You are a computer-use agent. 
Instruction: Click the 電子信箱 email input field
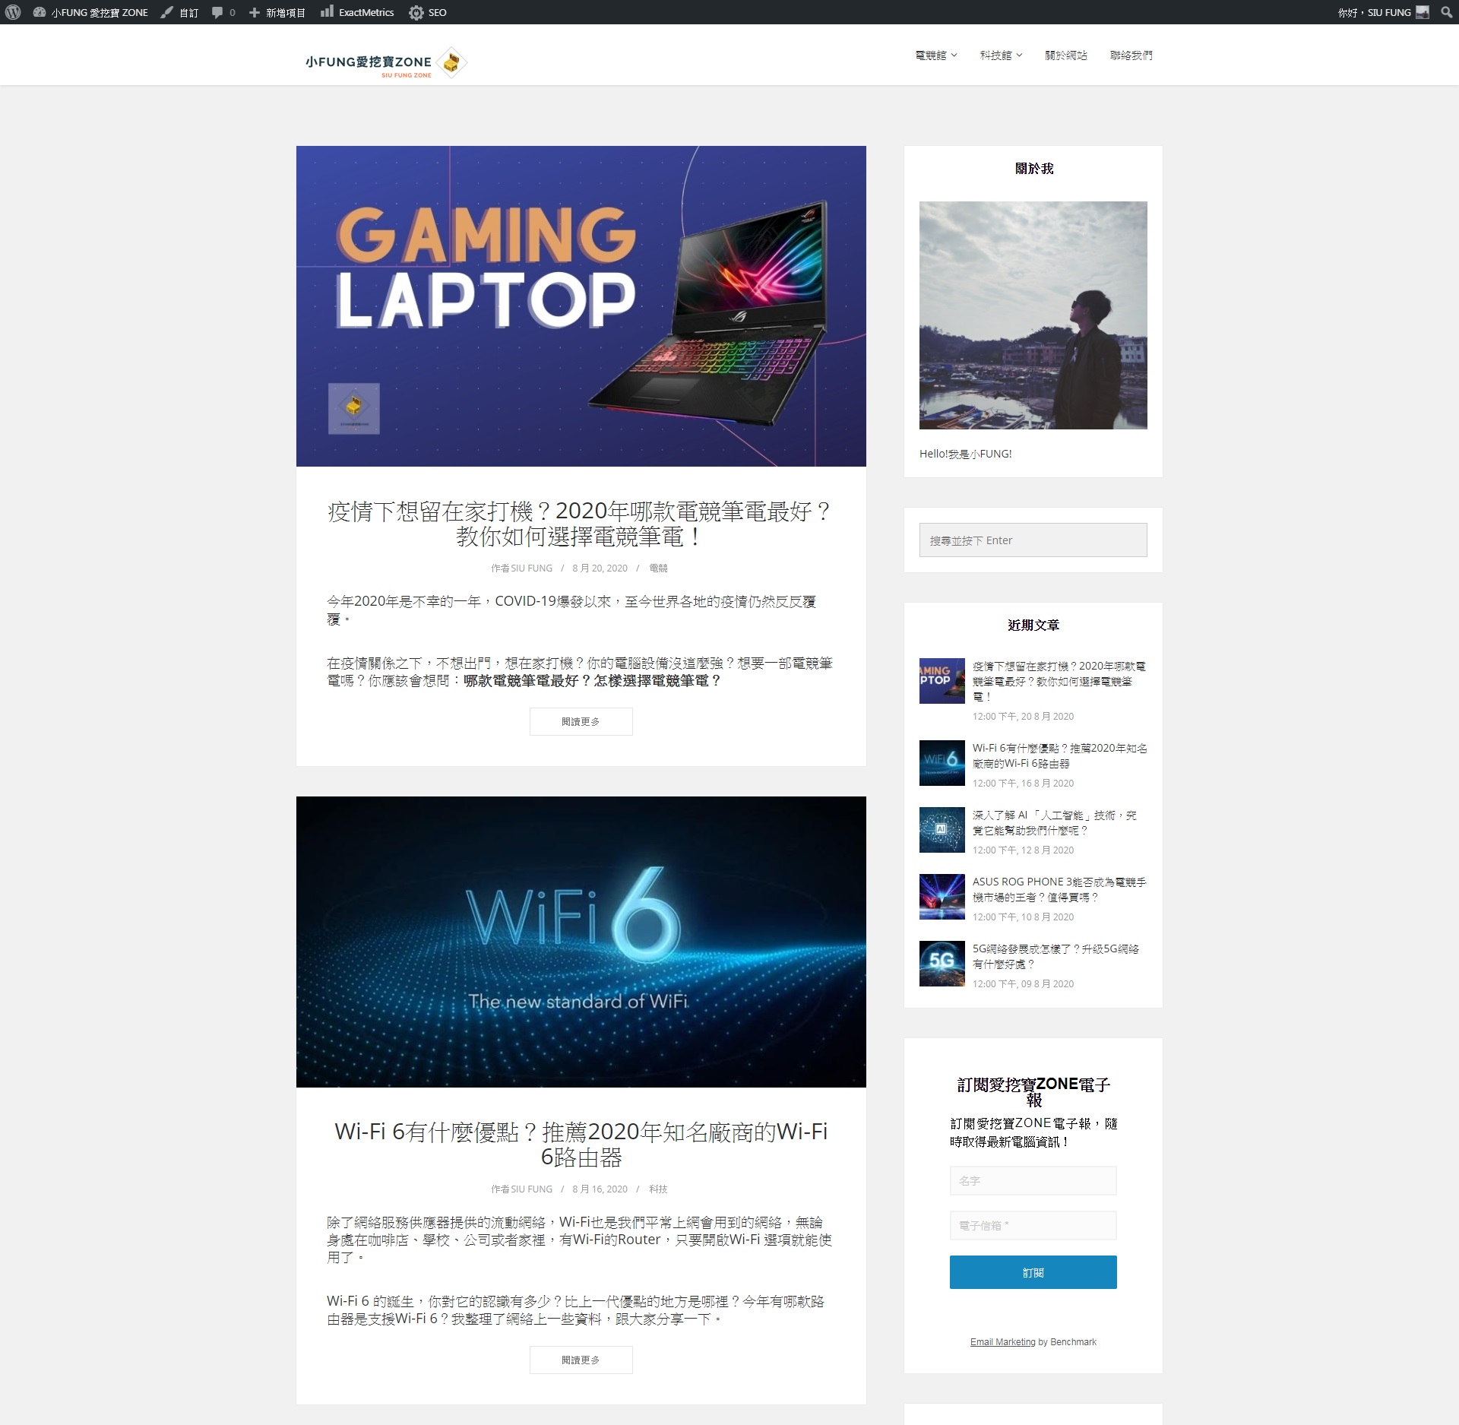point(1033,1225)
